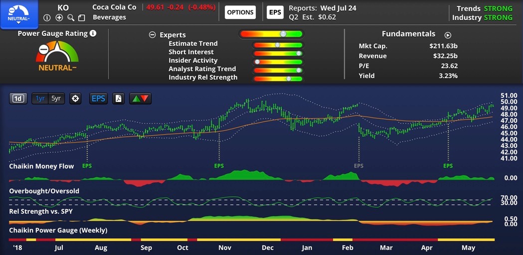Toggle the EPS overlay in chart toolbar

click(x=98, y=98)
